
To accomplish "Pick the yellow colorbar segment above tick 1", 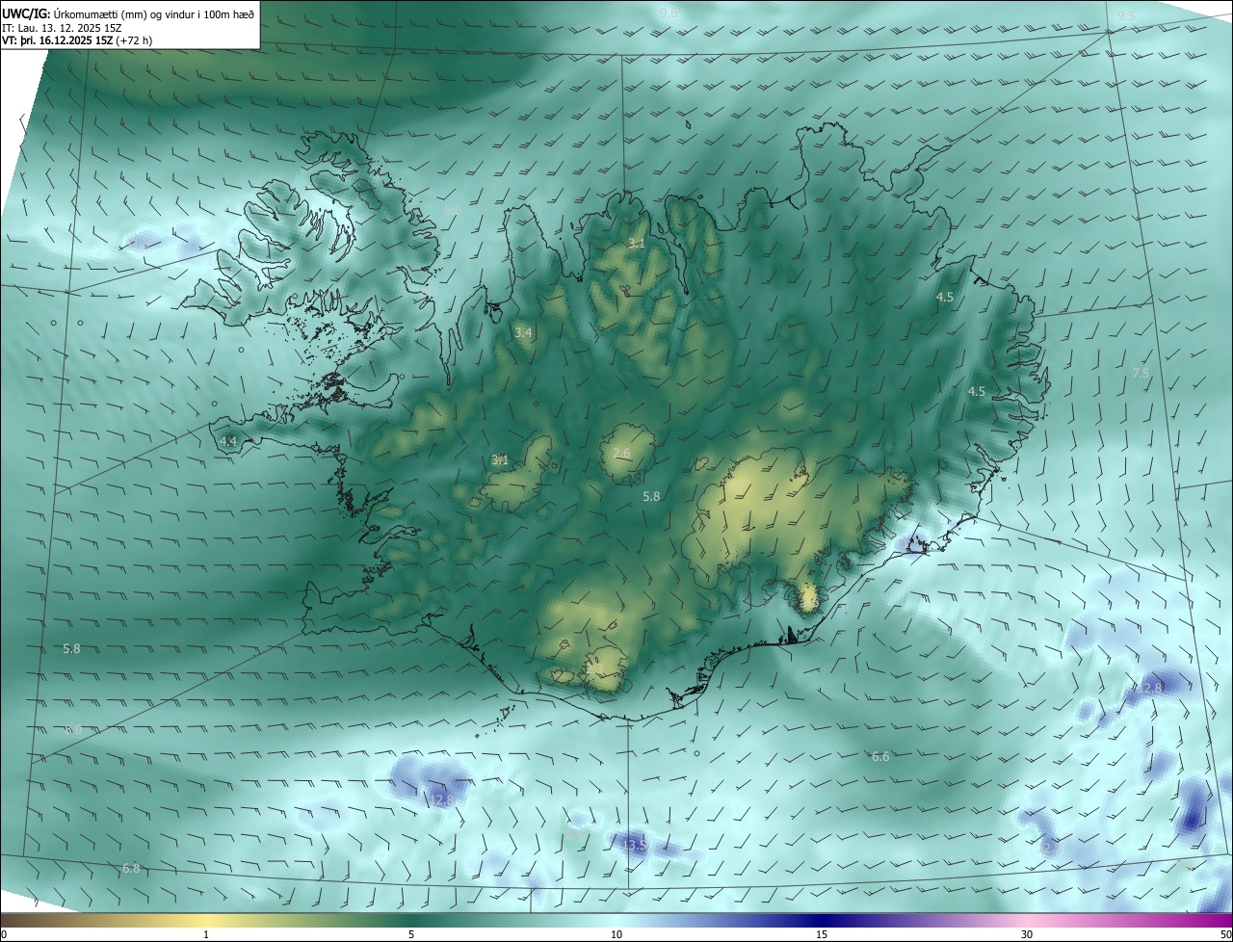I will (x=206, y=920).
